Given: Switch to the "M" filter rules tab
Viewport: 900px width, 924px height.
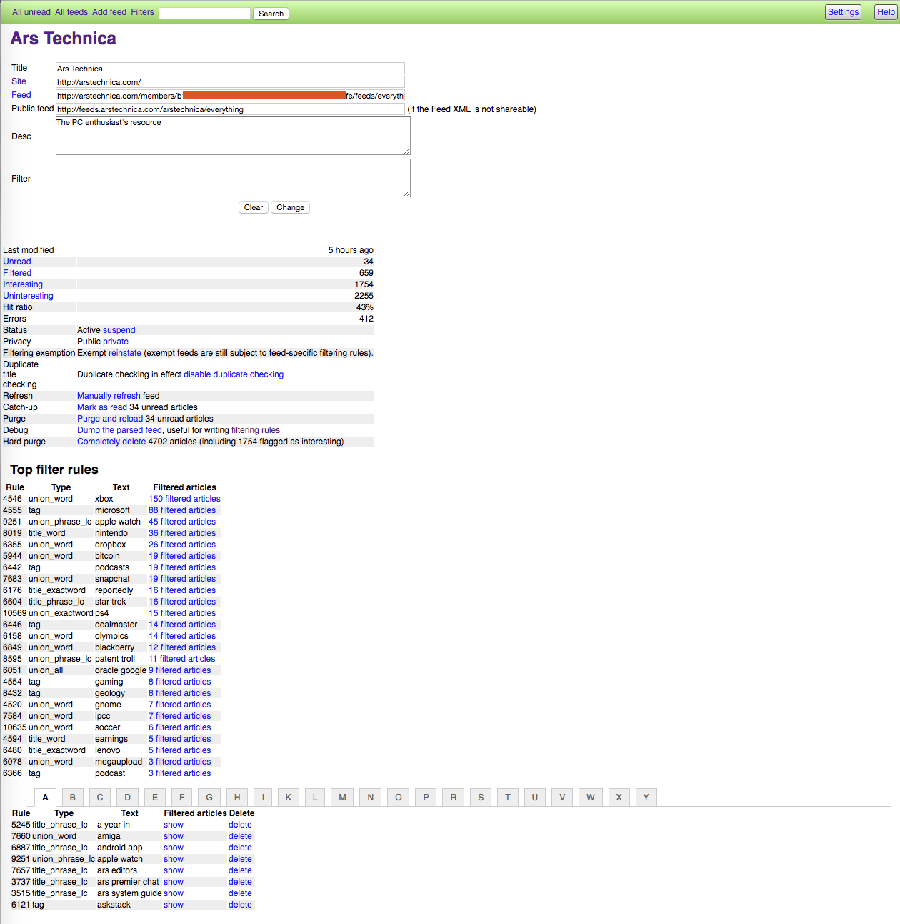Looking at the screenshot, I should click(x=341, y=797).
